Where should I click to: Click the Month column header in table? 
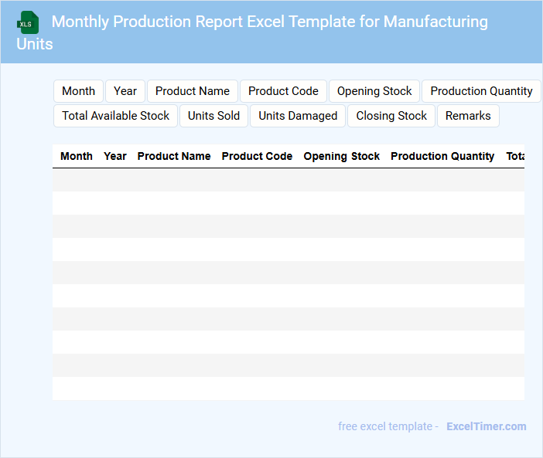pos(77,156)
